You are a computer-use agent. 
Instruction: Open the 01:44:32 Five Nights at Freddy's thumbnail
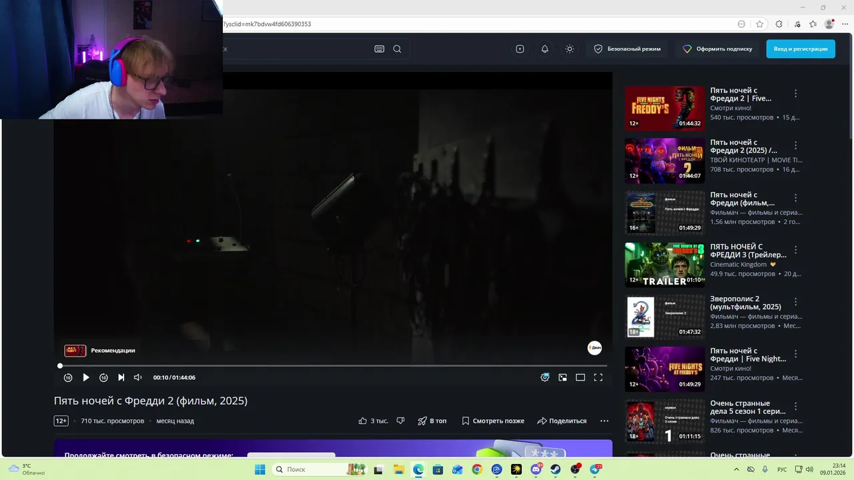[665, 107]
